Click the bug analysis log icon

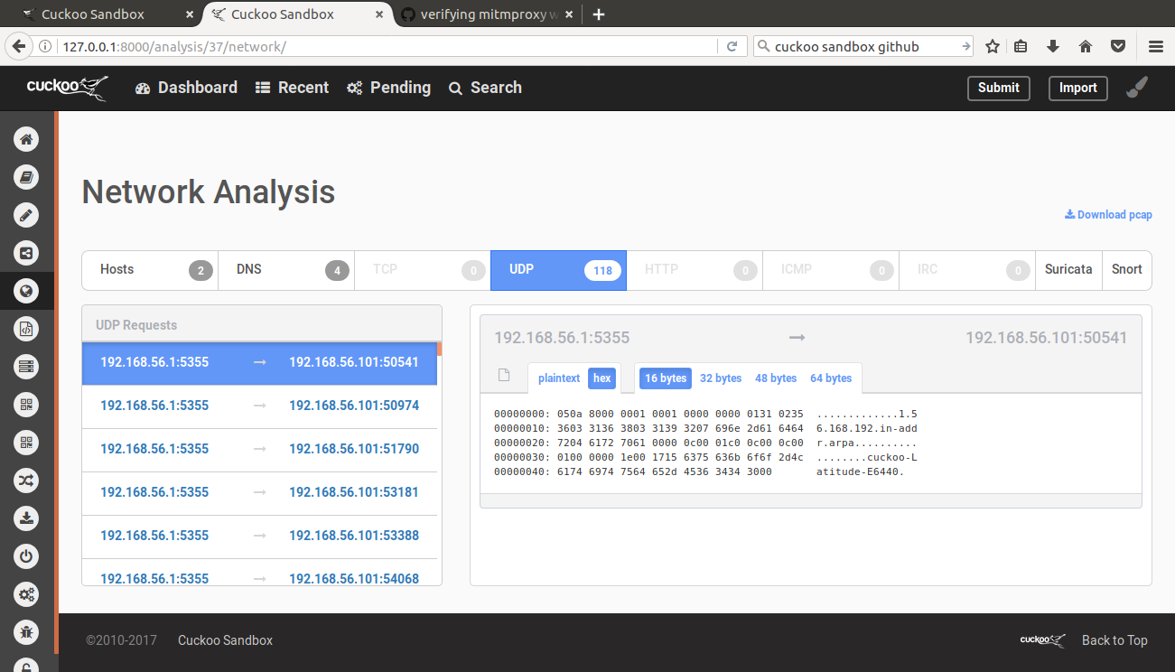point(26,632)
